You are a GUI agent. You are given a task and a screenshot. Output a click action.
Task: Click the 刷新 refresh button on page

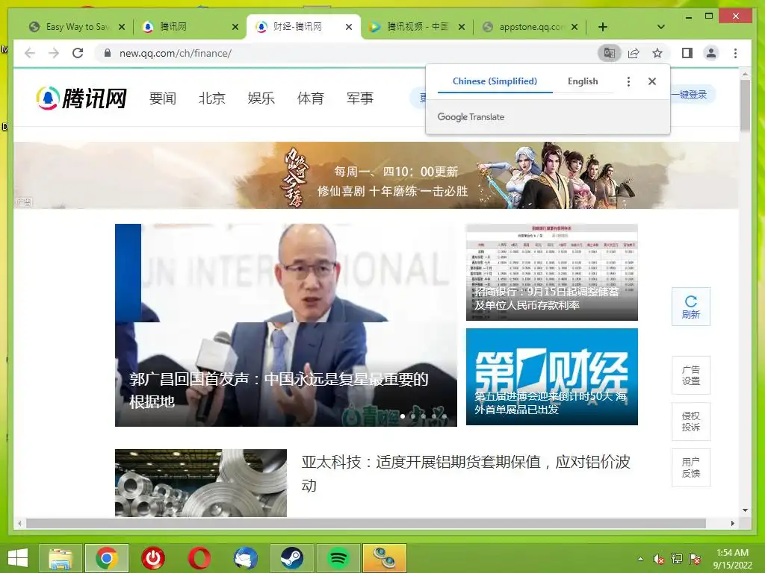click(691, 307)
